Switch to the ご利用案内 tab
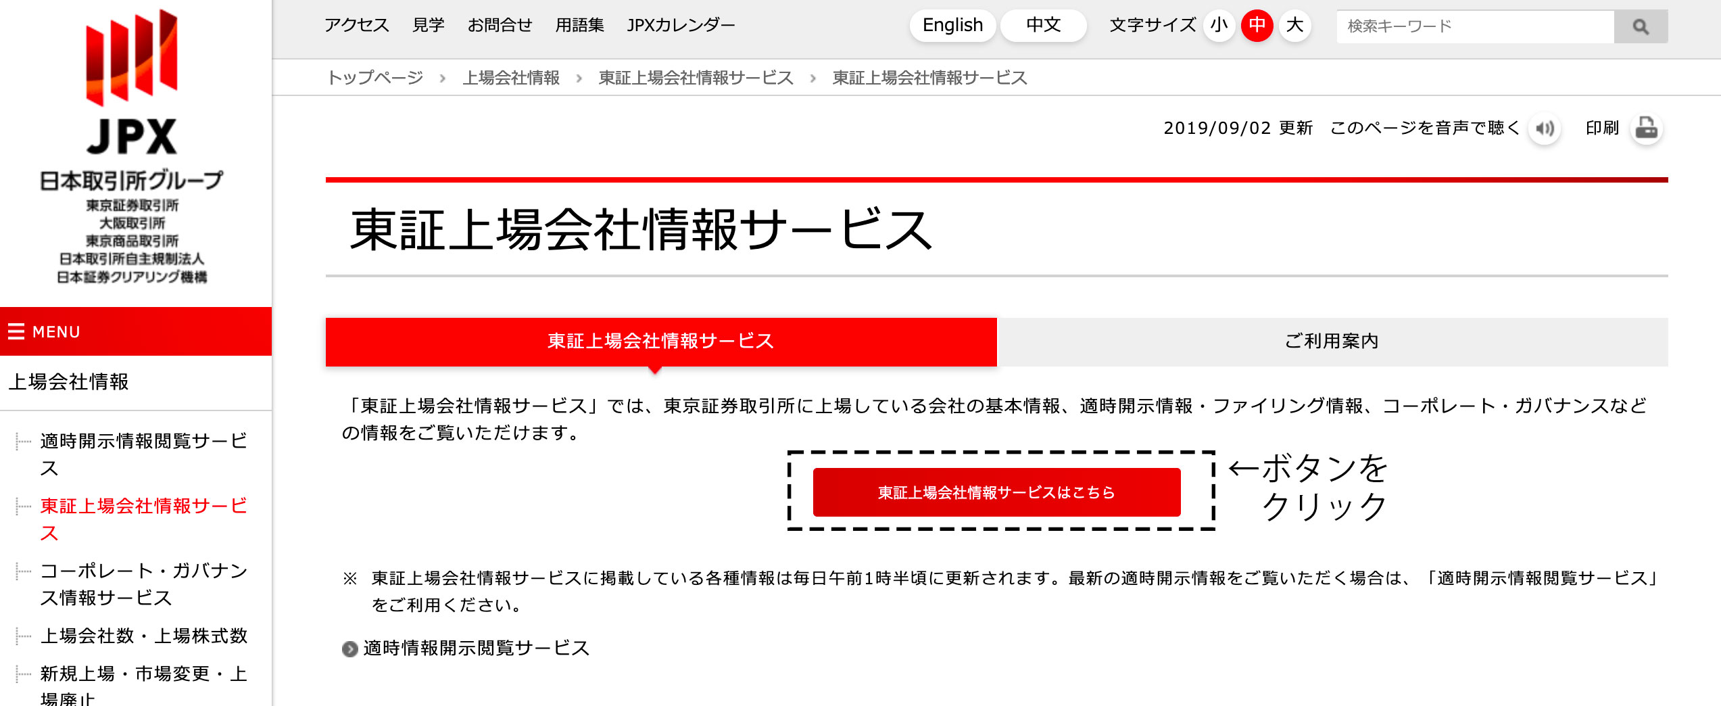This screenshot has height=706, width=1721. [x=1332, y=342]
